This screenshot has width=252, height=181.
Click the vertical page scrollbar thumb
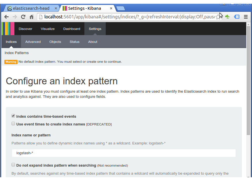tap(248, 81)
